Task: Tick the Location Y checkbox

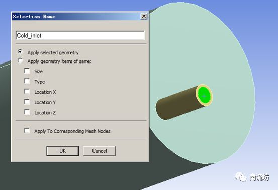Action: 27,102
